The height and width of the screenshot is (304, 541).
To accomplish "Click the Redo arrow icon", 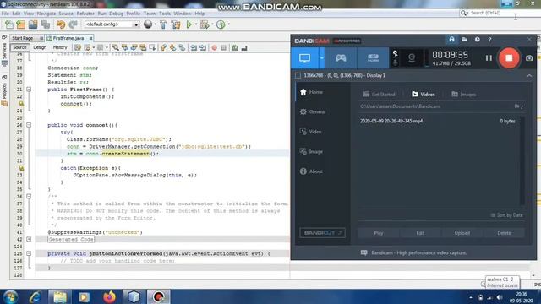I will [x=73, y=24].
